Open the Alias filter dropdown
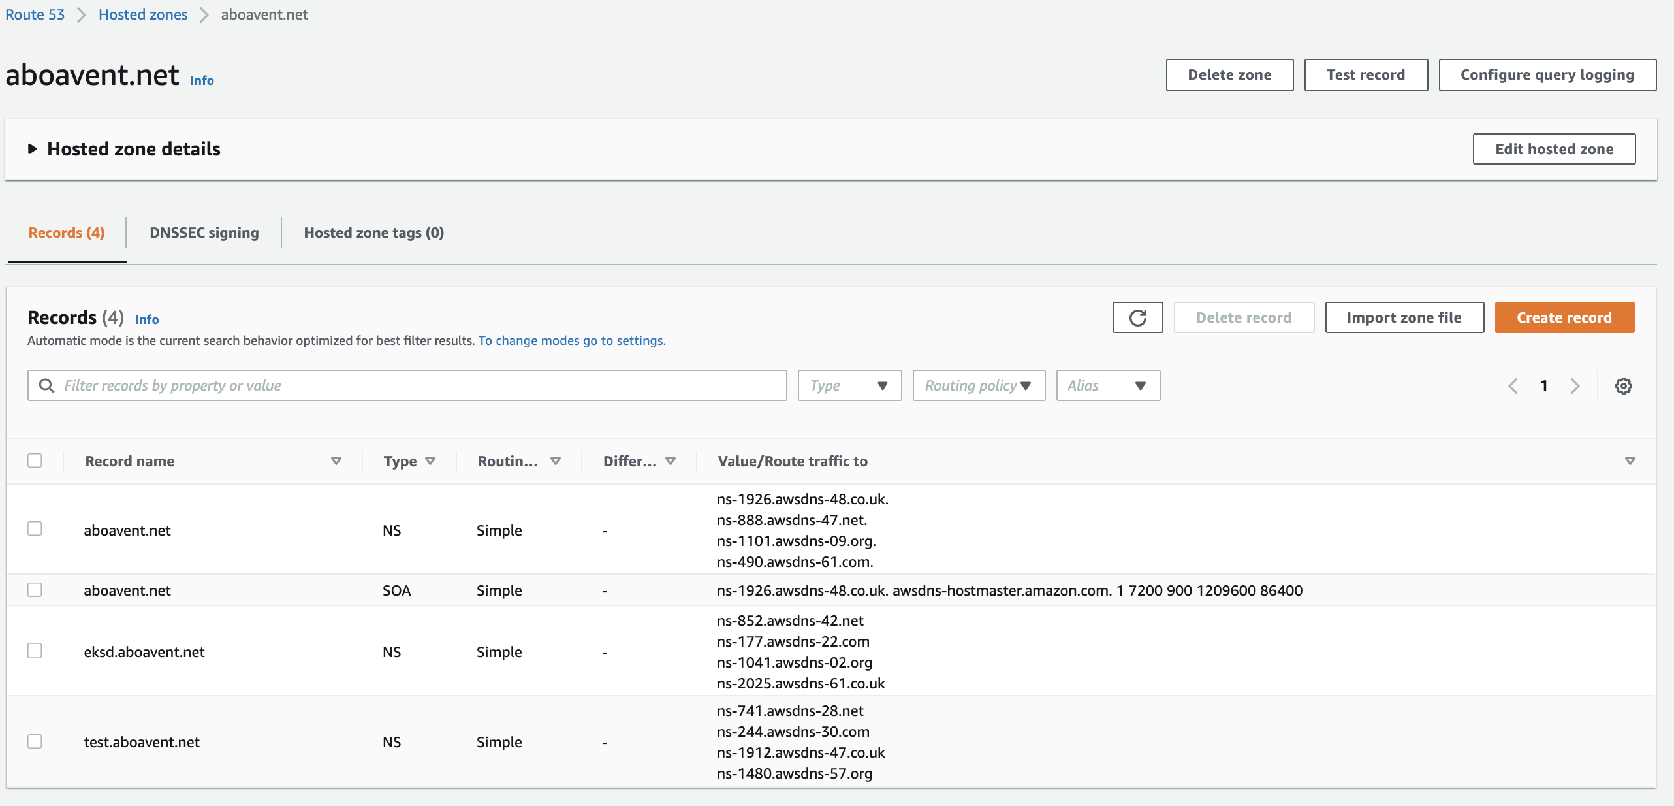Screen dimensions: 1674x806 [x=1107, y=385]
